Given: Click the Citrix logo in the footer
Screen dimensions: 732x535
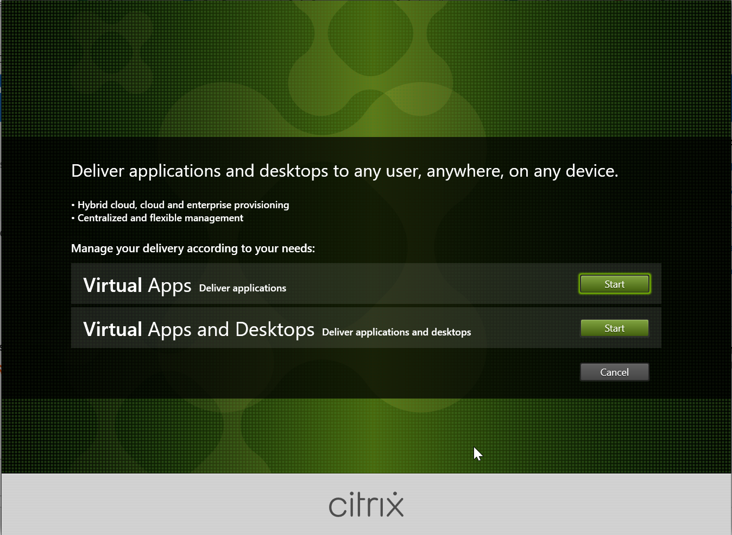Looking at the screenshot, I should click(365, 505).
